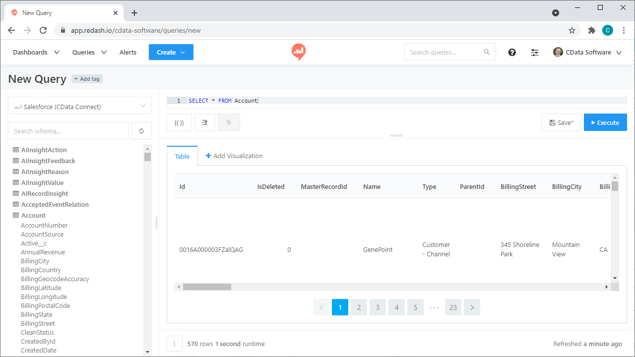
Task: Click the schema list vertical scrollbar thumb
Action: click(147, 157)
